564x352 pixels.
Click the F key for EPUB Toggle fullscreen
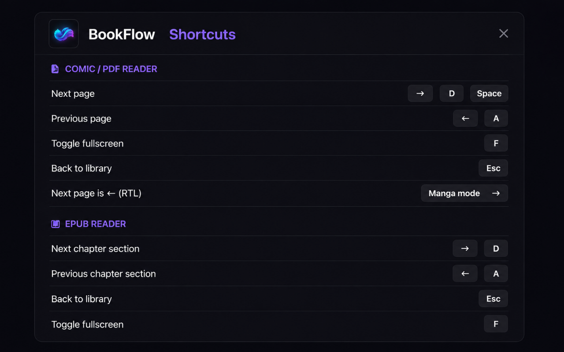click(x=496, y=324)
